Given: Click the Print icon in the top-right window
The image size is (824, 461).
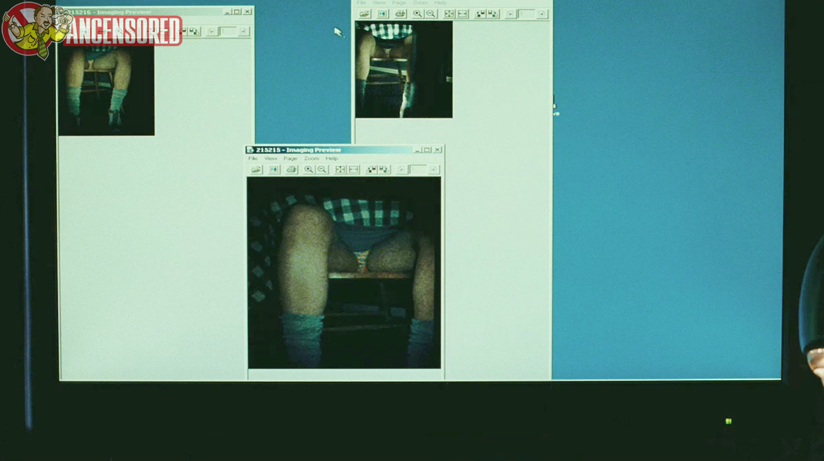Looking at the screenshot, I should coord(400,14).
